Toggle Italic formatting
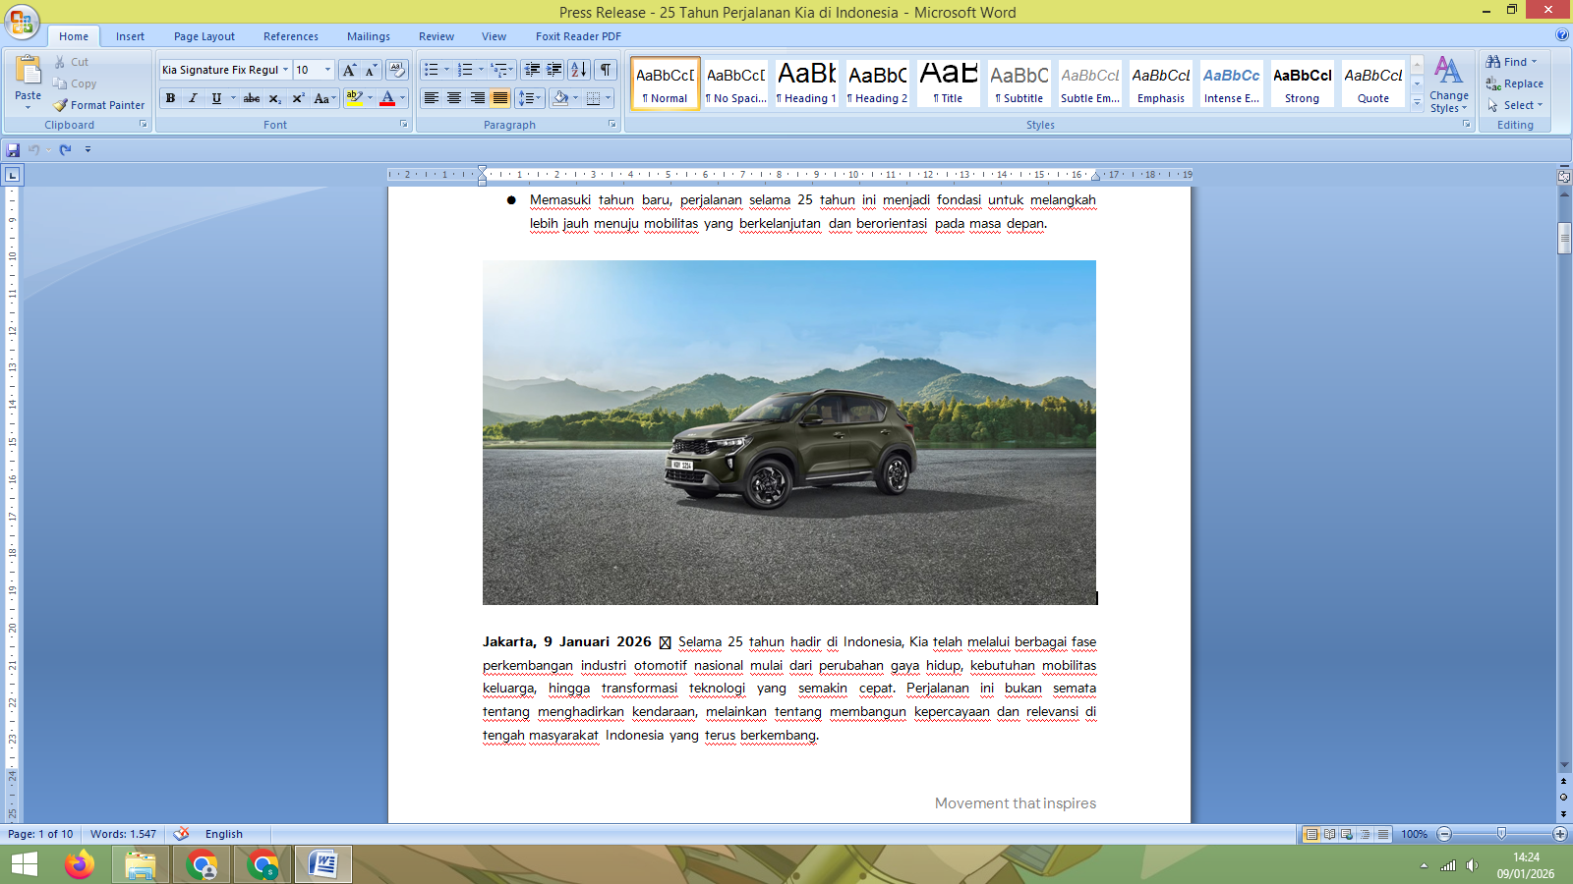 pyautogui.click(x=193, y=98)
